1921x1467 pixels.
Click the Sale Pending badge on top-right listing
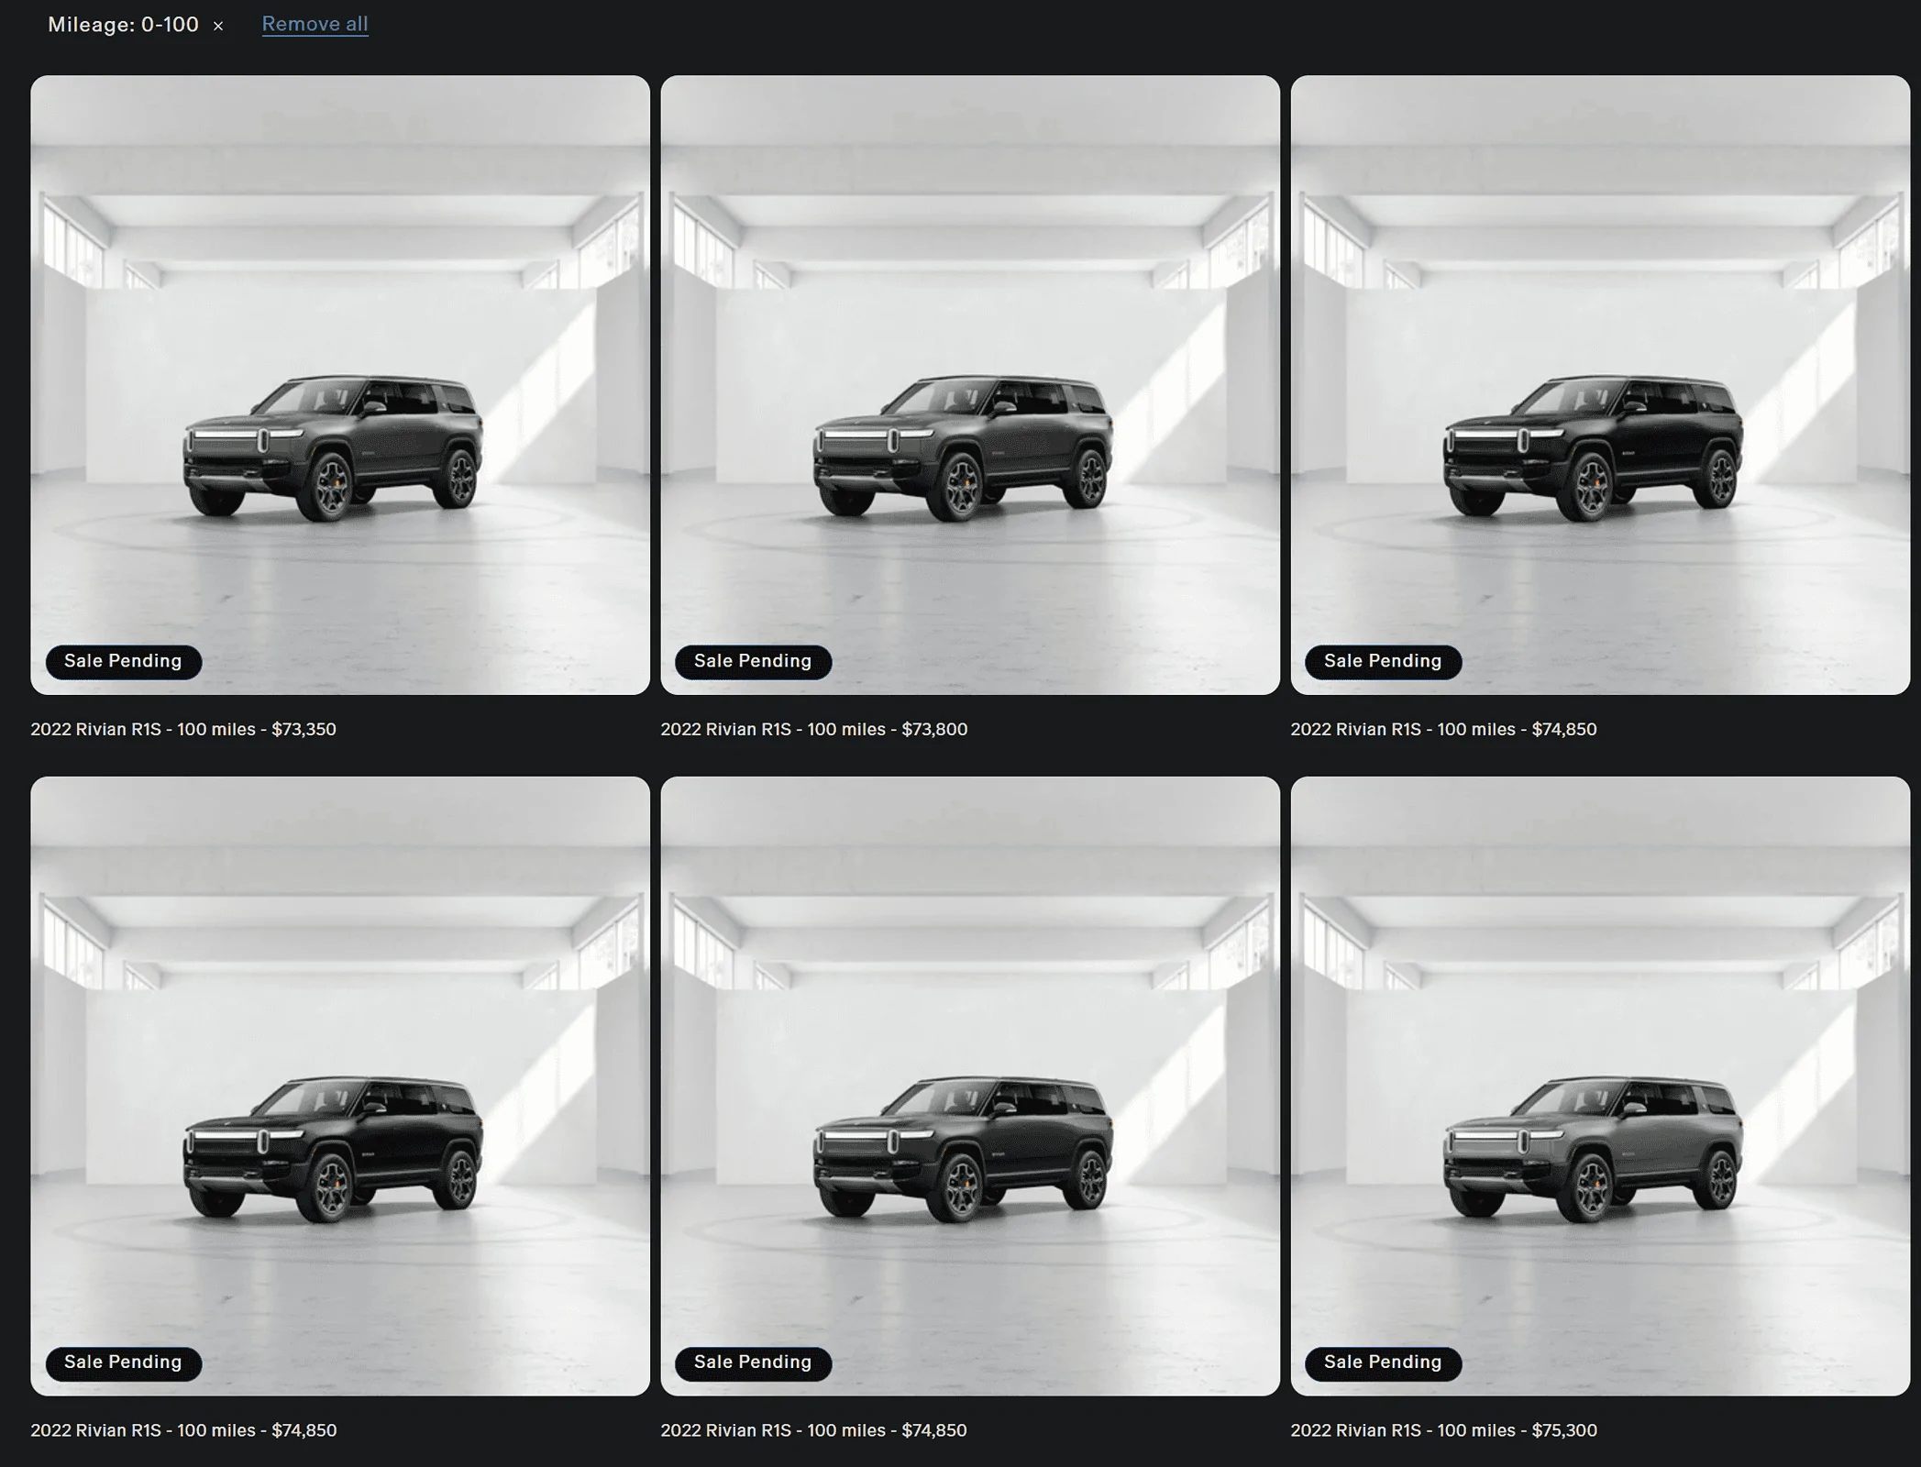click(1382, 661)
